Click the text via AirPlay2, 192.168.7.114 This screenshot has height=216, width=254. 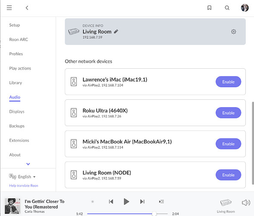(x=103, y=147)
